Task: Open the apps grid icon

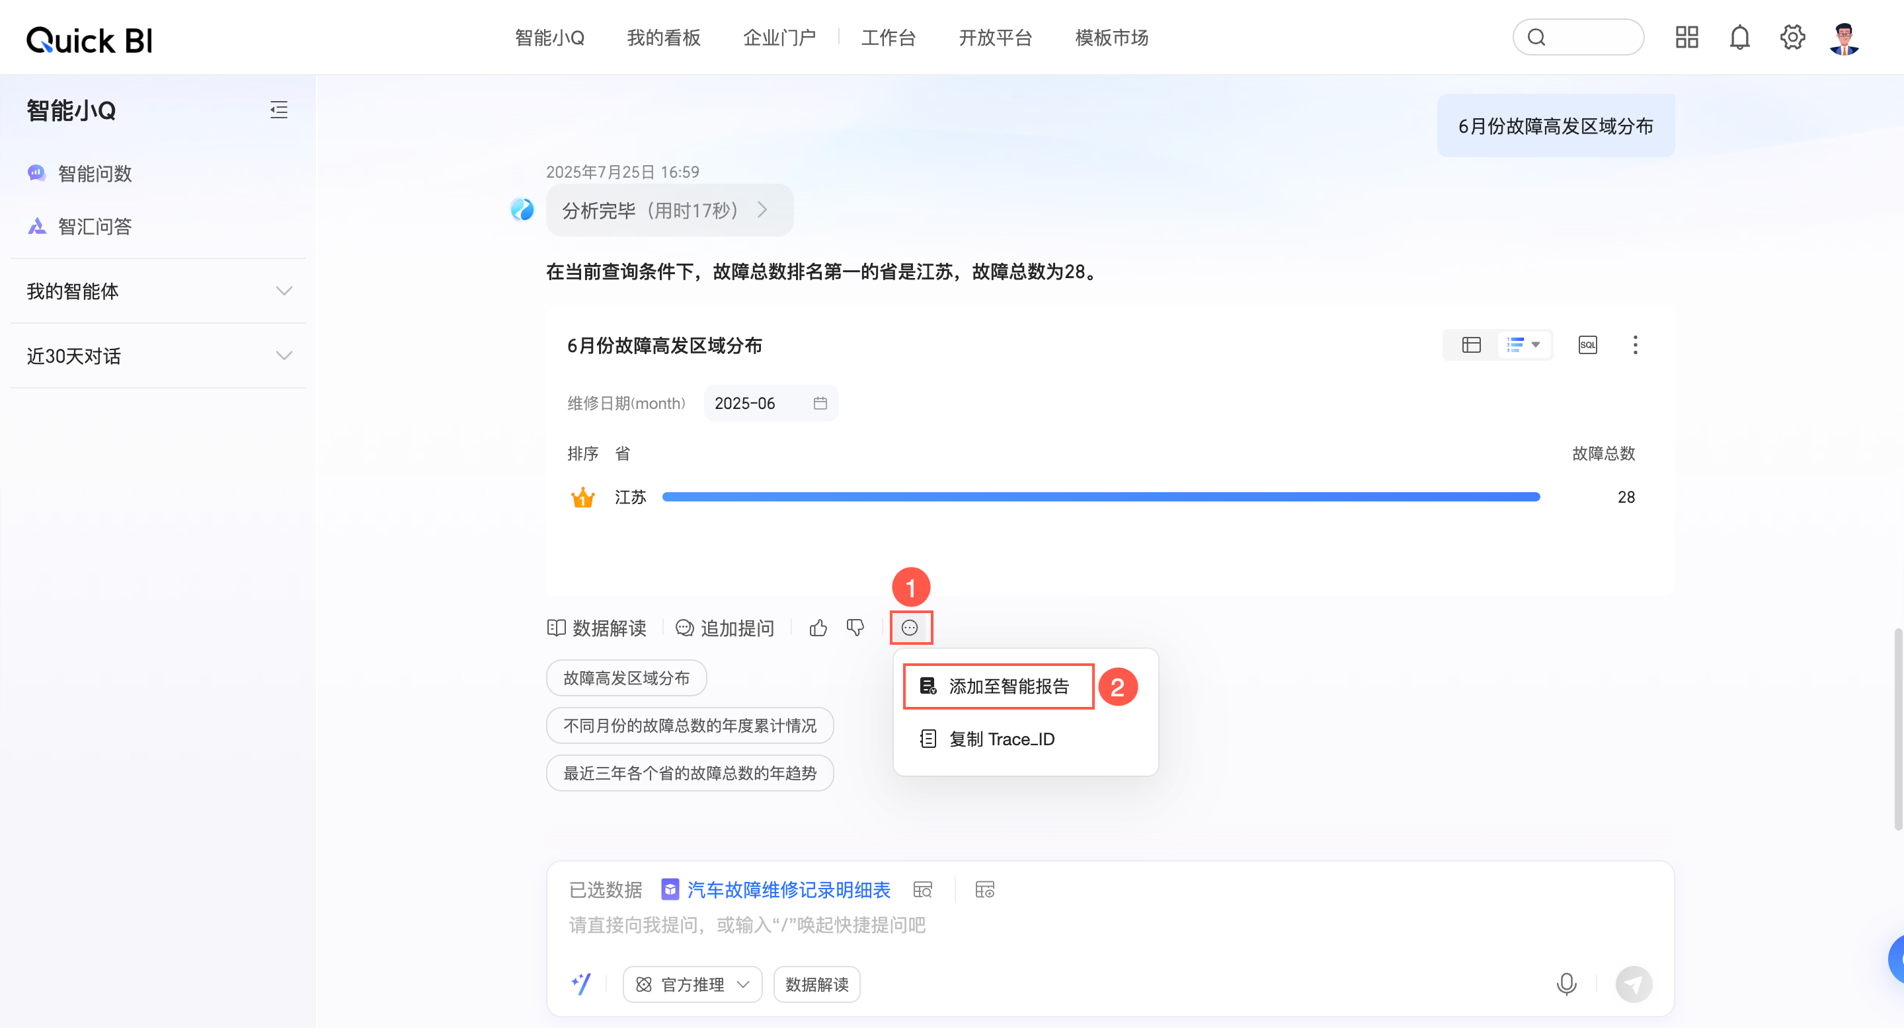Action: pyautogui.click(x=1686, y=37)
